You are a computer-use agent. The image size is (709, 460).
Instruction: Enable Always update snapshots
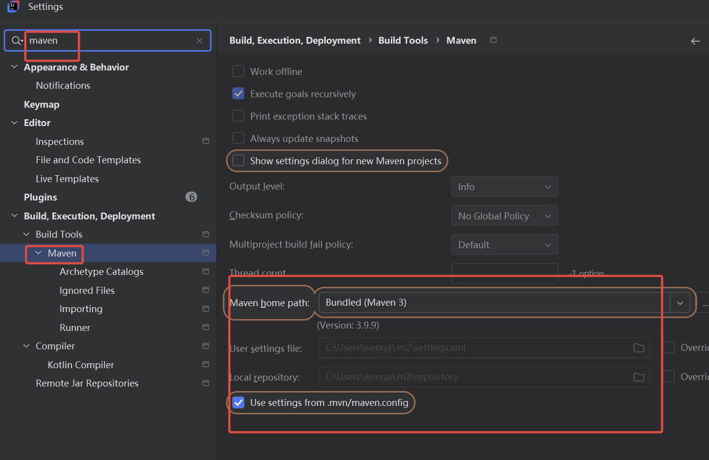point(238,138)
